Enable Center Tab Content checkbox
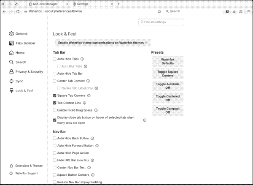 (54, 81)
